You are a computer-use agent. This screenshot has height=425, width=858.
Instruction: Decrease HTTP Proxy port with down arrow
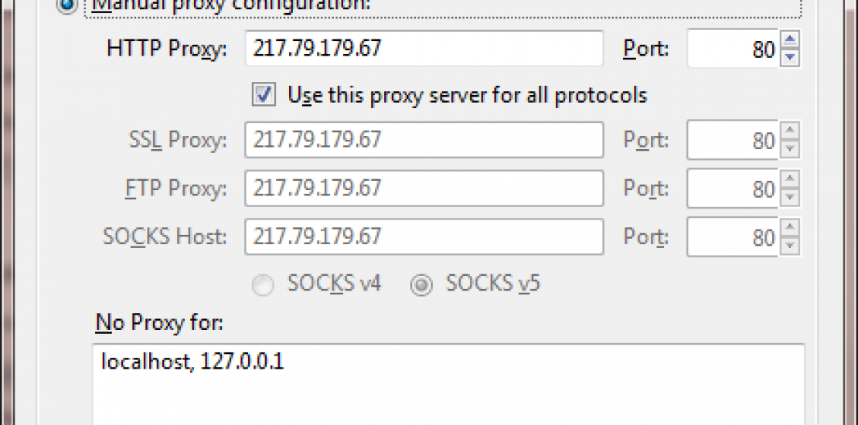click(x=790, y=57)
